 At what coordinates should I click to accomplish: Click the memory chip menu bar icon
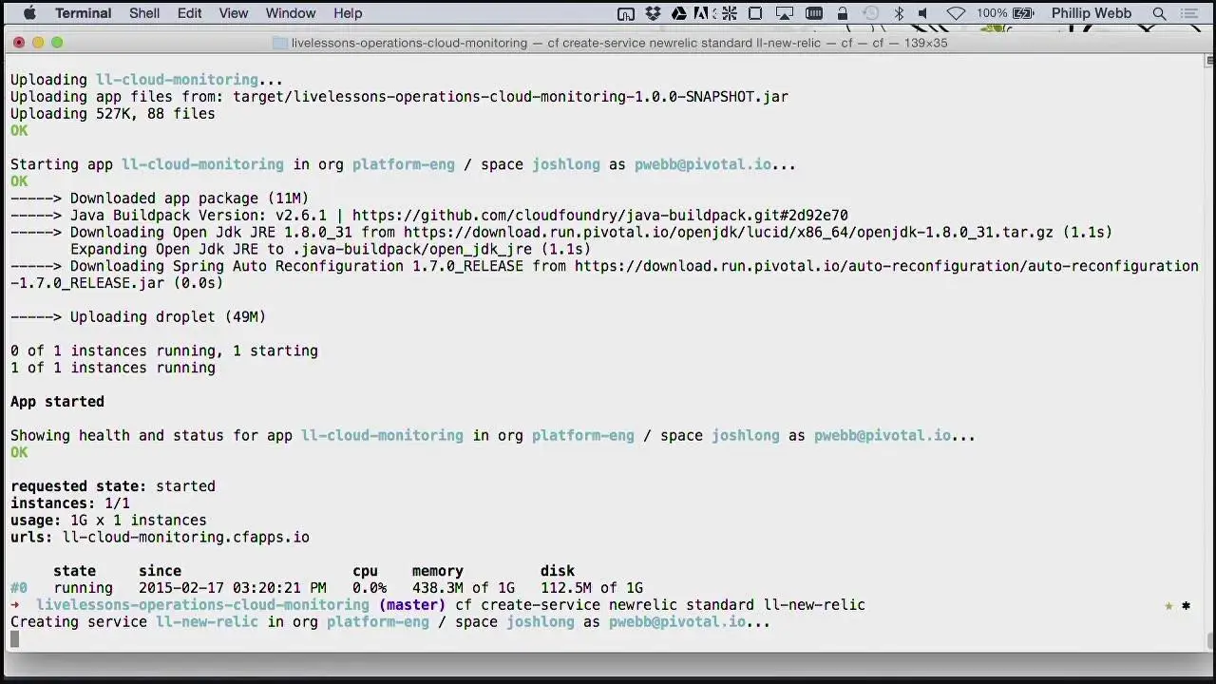(x=813, y=13)
